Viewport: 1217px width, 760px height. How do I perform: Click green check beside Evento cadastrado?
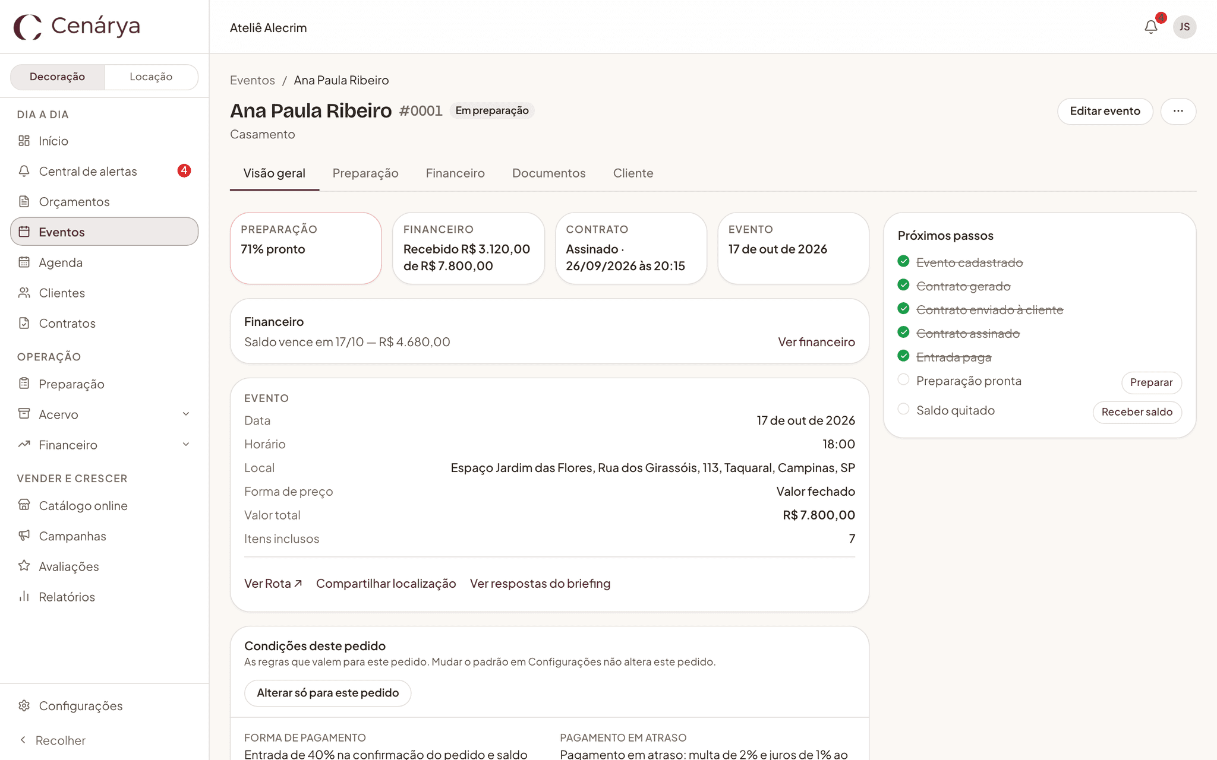[903, 261]
